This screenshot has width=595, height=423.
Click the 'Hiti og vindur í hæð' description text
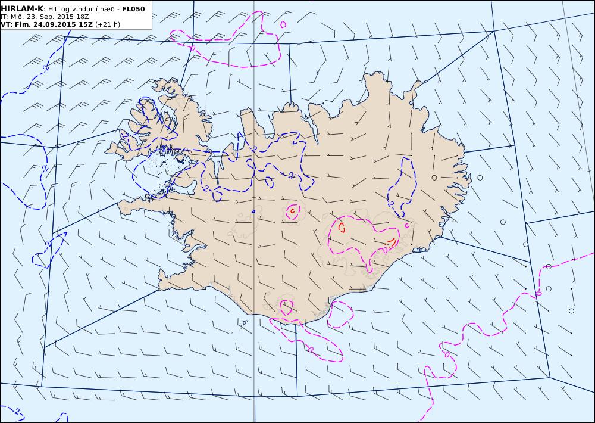tap(82, 9)
